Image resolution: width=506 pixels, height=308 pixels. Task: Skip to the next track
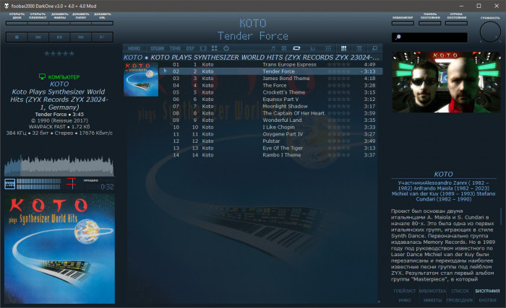81,38
